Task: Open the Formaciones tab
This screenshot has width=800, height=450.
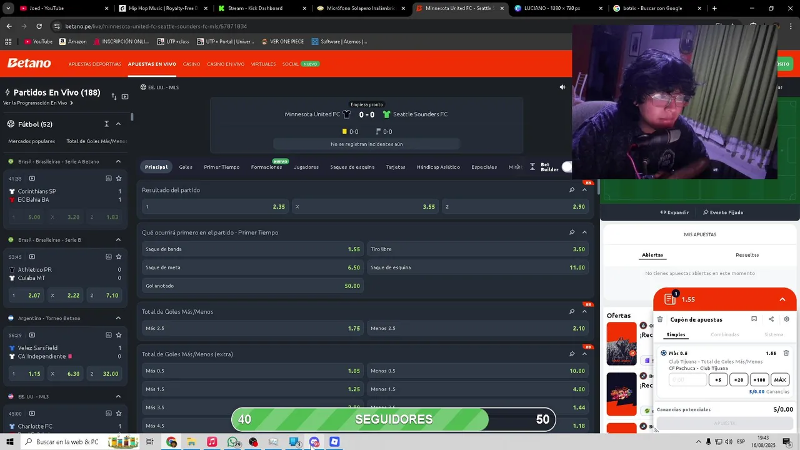Action: [266, 167]
